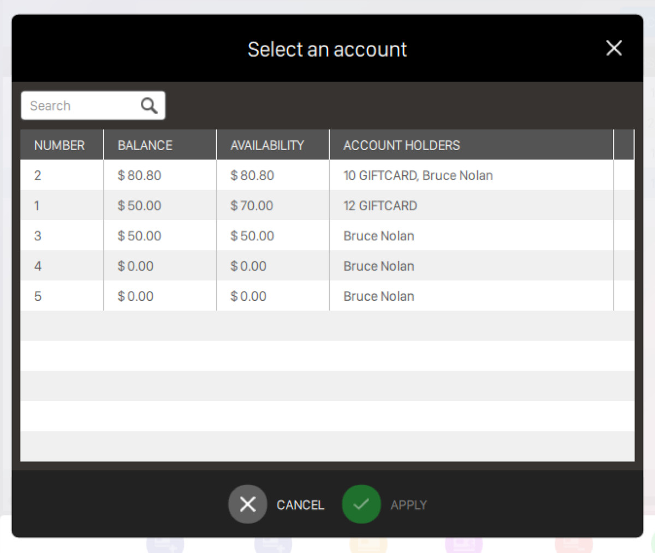Select account with 10 GIFTCARD, Bruce Nolan
This screenshot has width=655, height=553.
[418, 176]
